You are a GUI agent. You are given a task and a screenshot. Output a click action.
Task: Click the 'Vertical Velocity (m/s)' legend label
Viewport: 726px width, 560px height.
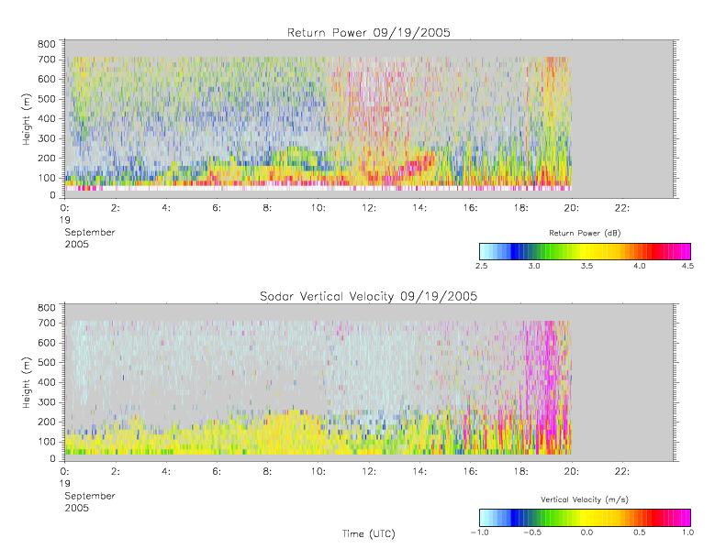pyautogui.click(x=585, y=500)
